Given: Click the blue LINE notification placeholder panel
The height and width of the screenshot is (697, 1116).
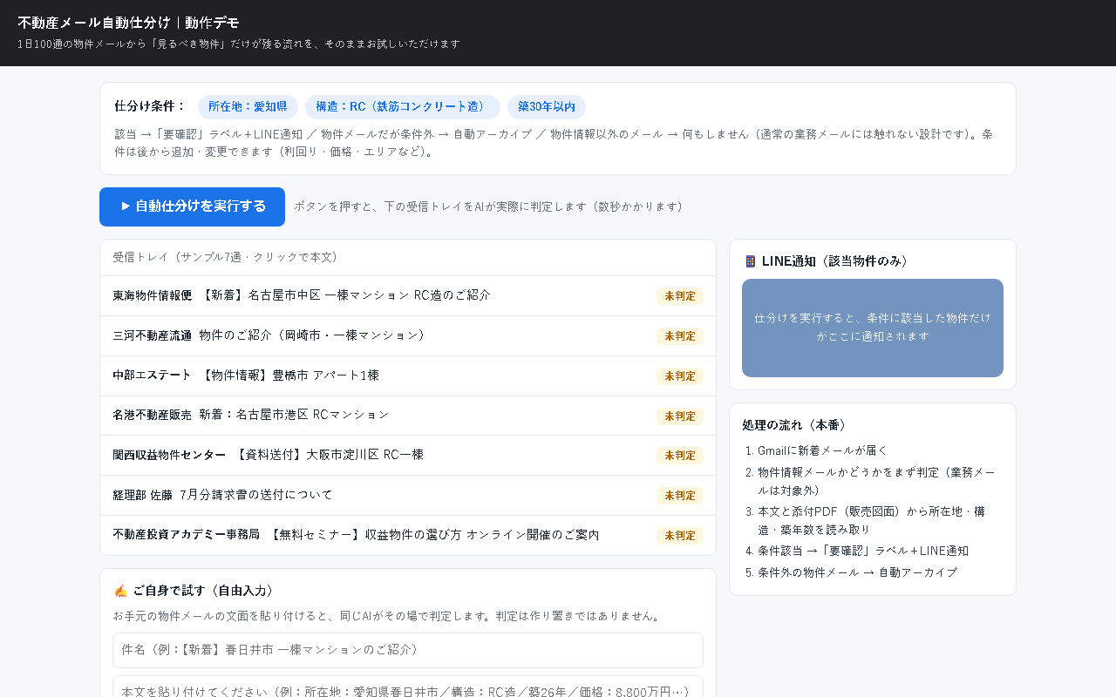Looking at the screenshot, I should [873, 328].
